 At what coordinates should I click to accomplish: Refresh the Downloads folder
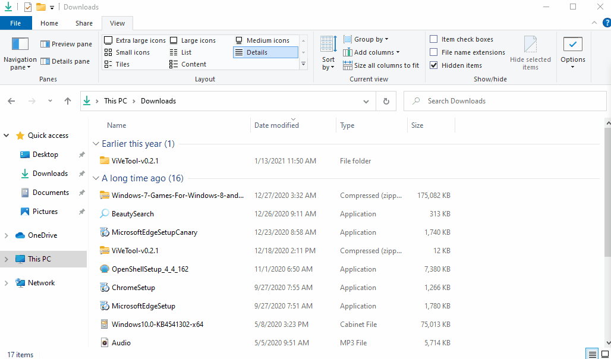coord(386,101)
